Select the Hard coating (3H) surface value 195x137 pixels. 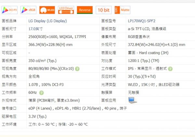point(148,53)
